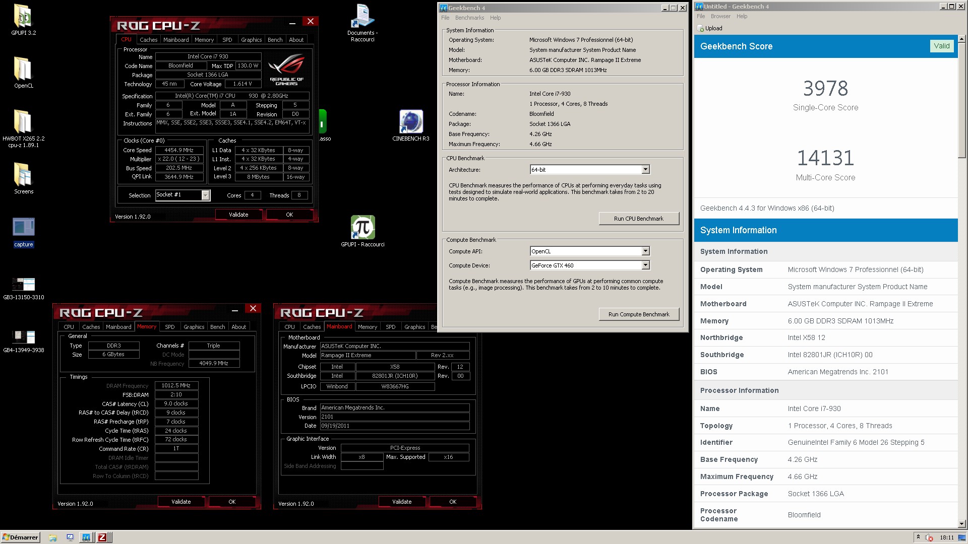The width and height of the screenshot is (968, 544).
Task: Select the capture desktop icon
Action: [x=23, y=232]
